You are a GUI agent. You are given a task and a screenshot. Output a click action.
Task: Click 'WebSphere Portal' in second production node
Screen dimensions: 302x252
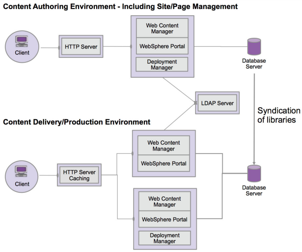(x=165, y=219)
